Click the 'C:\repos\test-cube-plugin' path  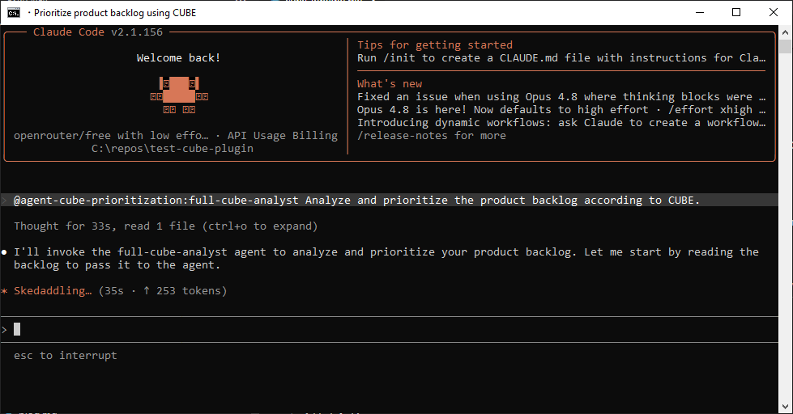(x=173, y=149)
